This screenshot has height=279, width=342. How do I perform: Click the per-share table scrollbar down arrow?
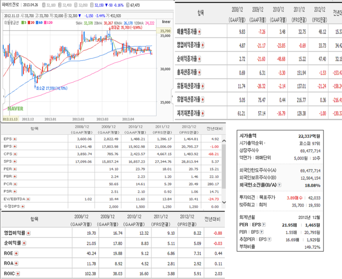tap(224, 202)
